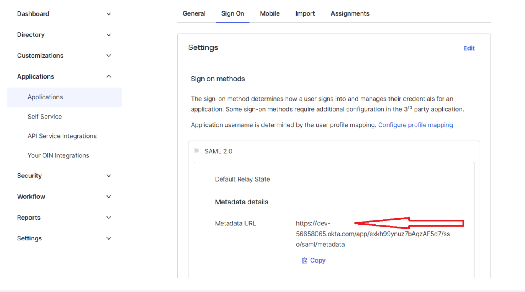Expand the Directory chevron
The image size is (525, 292).
109,35
